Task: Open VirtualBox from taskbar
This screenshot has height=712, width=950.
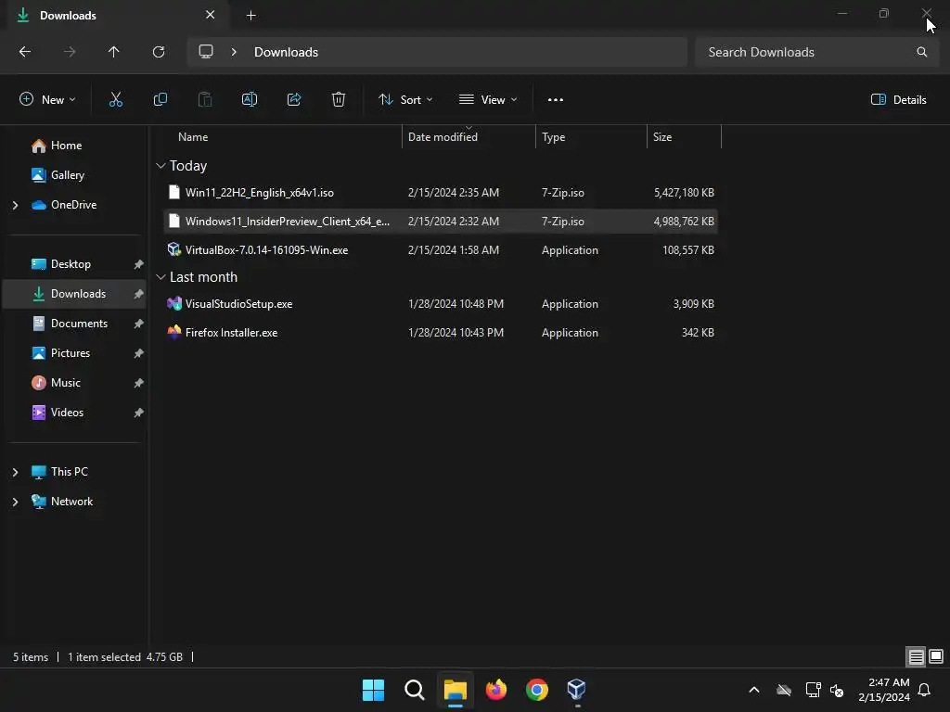Action: pos(577,690)
